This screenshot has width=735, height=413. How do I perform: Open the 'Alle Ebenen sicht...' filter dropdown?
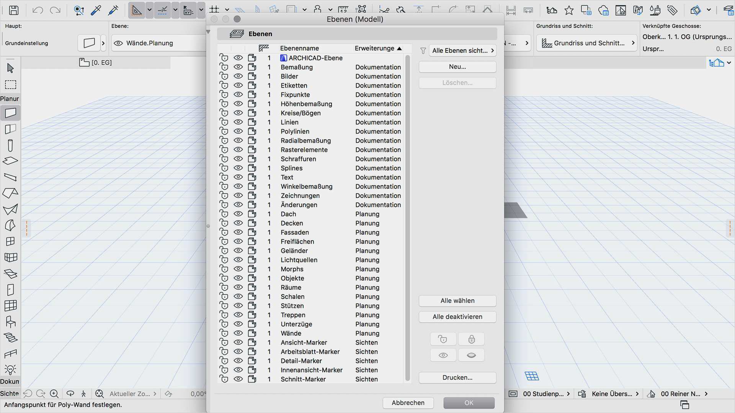(x=462, y=50)
